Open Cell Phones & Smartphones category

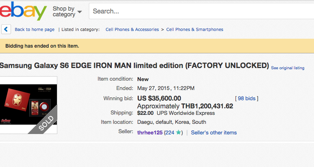pyautogui.click(x=194, y=29)
